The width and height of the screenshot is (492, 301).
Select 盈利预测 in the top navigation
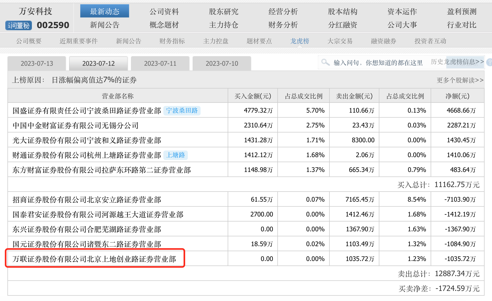pos(462,11)
